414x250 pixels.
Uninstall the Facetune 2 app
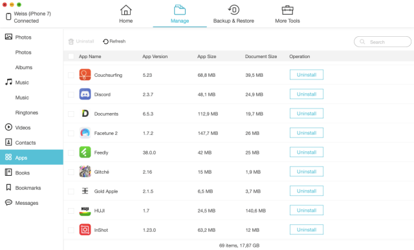point(306,133)
